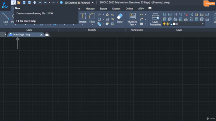Viewport: 216px width, 121px height.
Task: Click the leader icon in Annotation panel
Action: click(141, 19)
